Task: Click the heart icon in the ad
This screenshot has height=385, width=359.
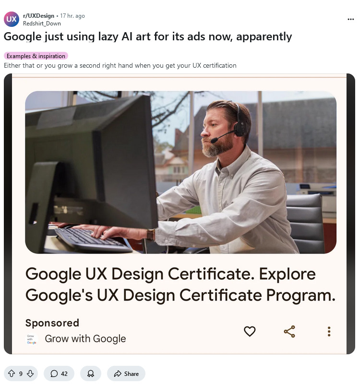Action: pyautogui.click(x=250, y=331)
